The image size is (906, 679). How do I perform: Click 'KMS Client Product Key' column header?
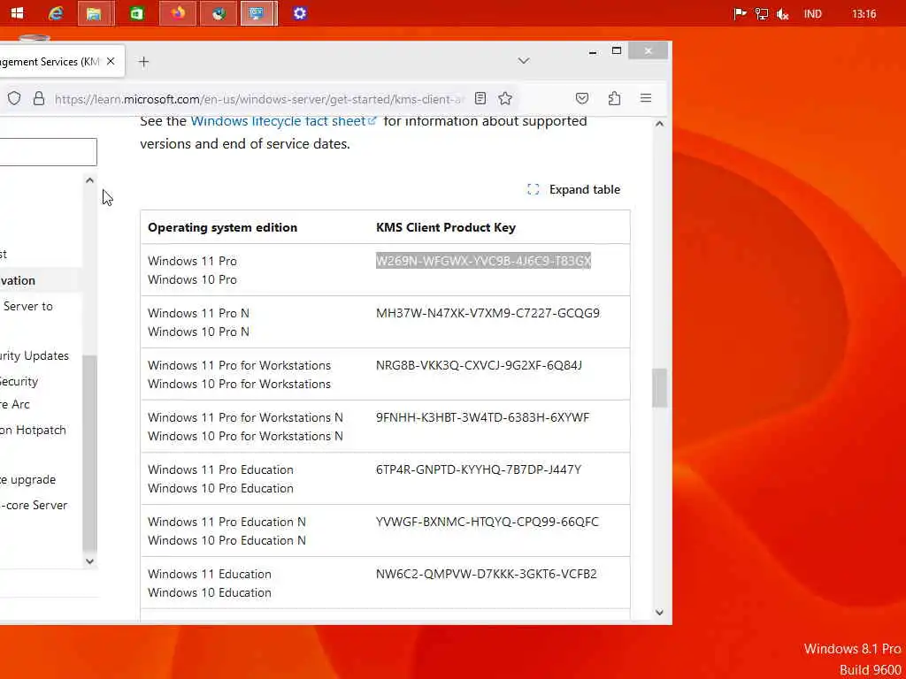(x=446, y=227)
